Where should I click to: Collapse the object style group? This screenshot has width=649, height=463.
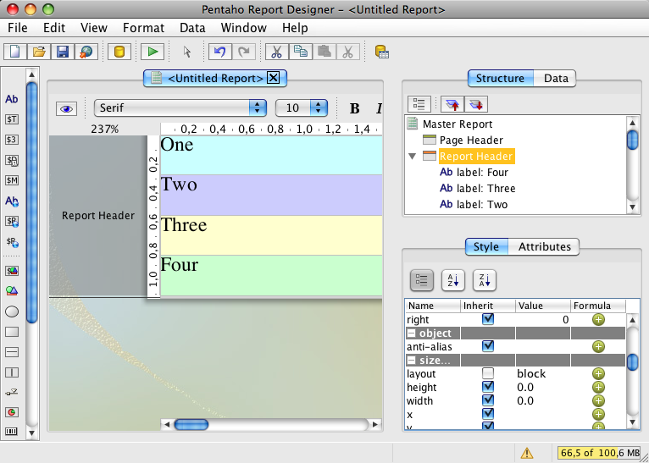[x=412, y=333]
